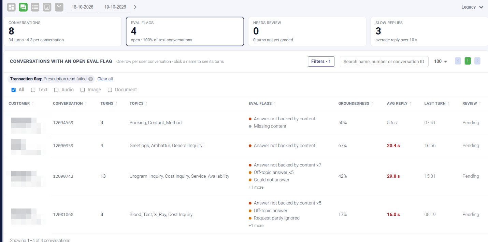Select the Slow Replies summary card
Screen dimensions: 488x242
[x=429, y=31]
